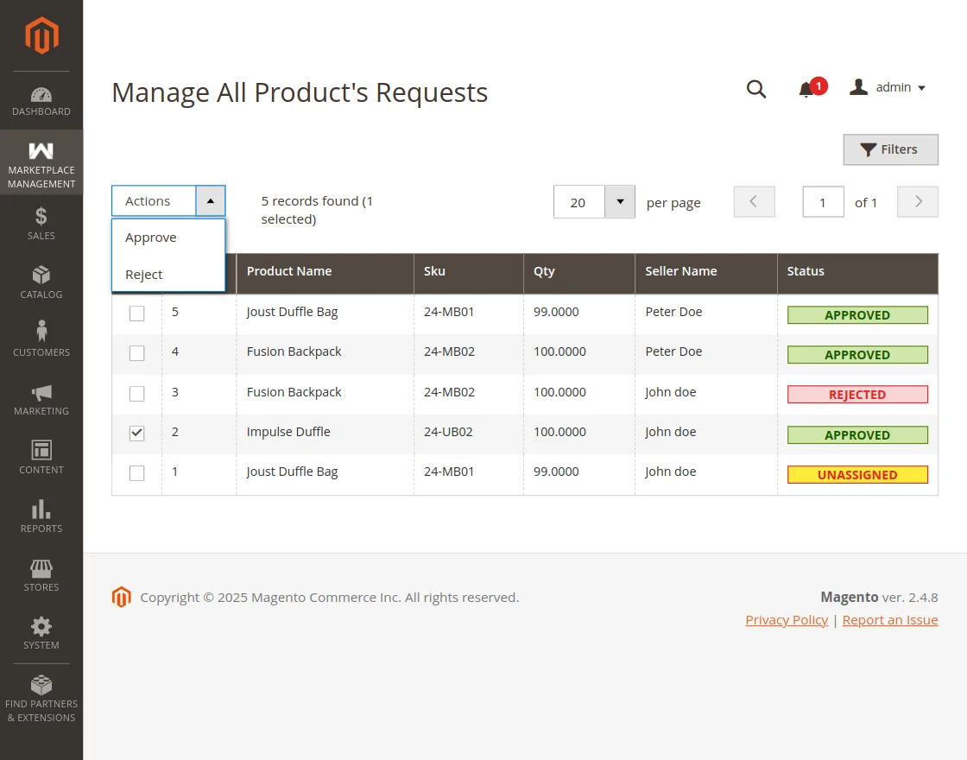Click SKU 24-UB02 cell
Screen dimensions: 967x760
tap(448, 432)
